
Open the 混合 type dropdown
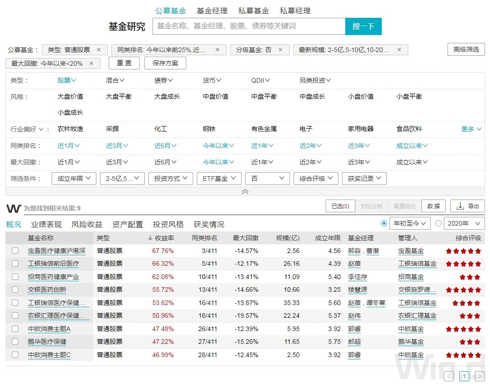click(x=115, y=80)
